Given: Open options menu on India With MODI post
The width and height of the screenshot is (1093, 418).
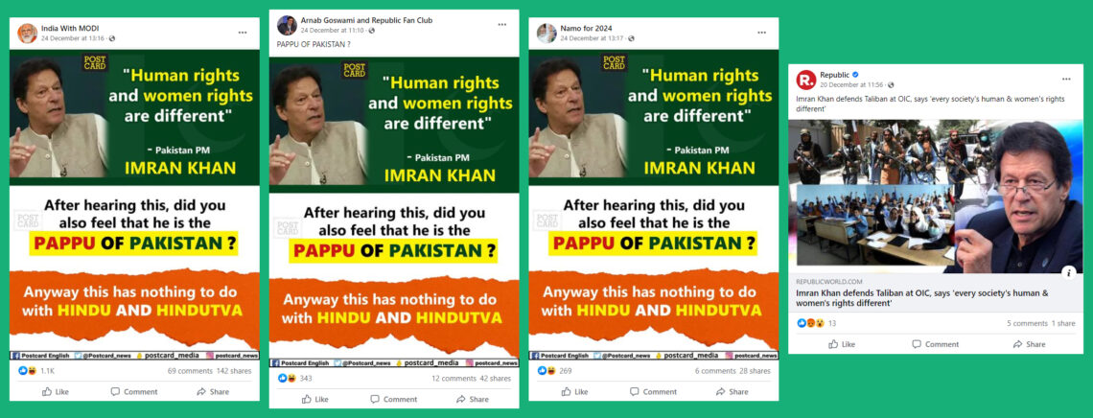Looking at the screenshot, I should point(242,32).
